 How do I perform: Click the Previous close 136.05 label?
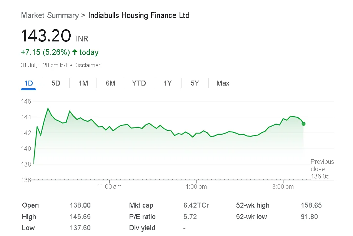click(322, 169)
